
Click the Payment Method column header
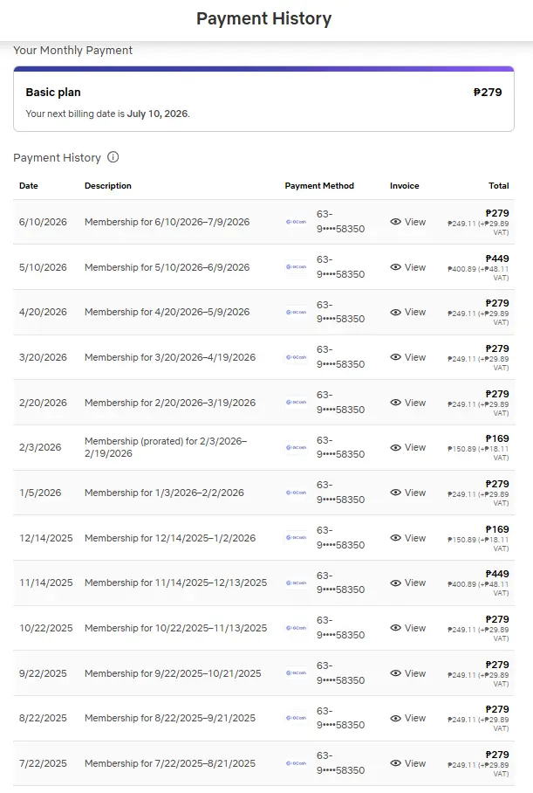click(x=319, y=186)
